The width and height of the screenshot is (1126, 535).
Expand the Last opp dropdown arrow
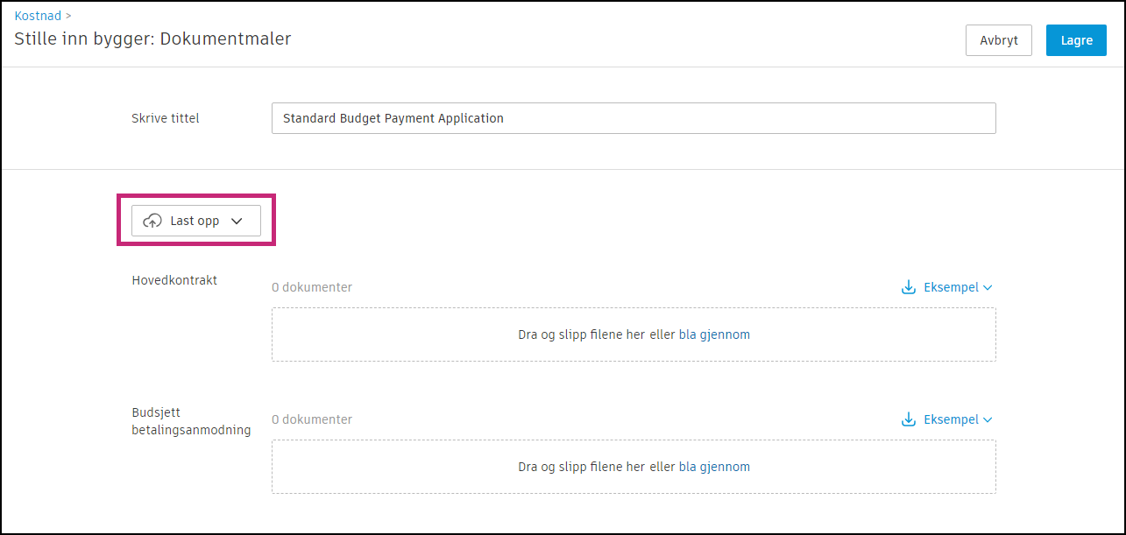236,222
